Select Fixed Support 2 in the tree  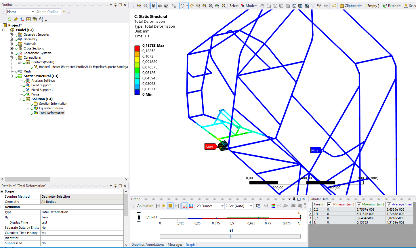(42, 90)
